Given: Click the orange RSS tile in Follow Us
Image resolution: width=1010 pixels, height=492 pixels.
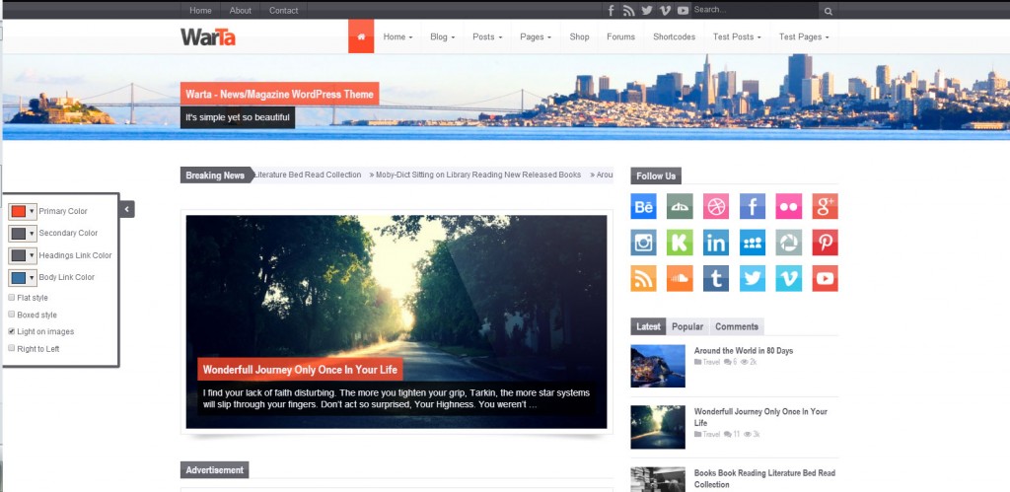Looking at the screenshot, I should pyautogui.click(x=643, y=279).
